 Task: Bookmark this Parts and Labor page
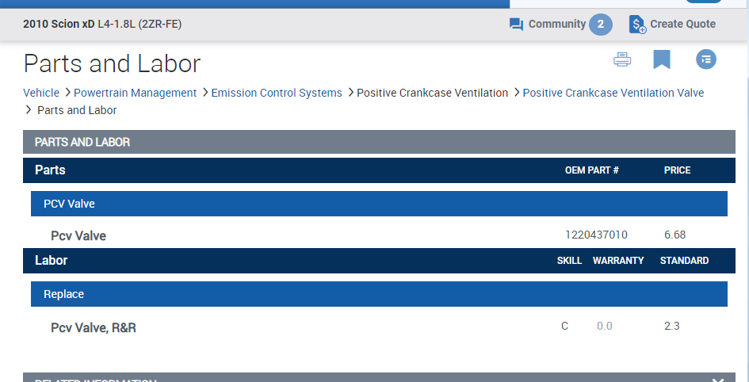click(662, 59)
